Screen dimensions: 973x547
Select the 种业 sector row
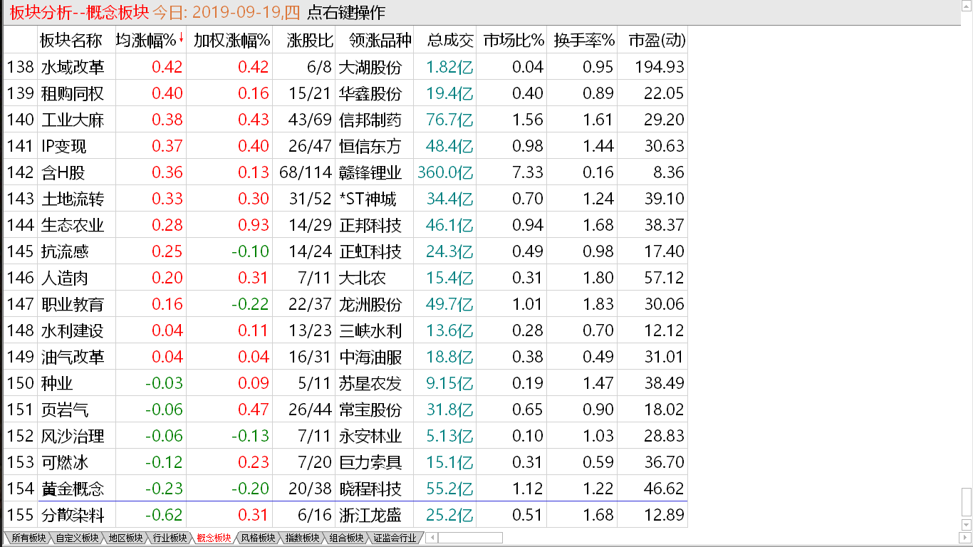point(345,383)
